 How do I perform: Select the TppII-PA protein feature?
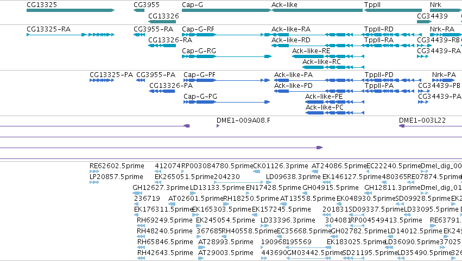click(x=389, y=91)
